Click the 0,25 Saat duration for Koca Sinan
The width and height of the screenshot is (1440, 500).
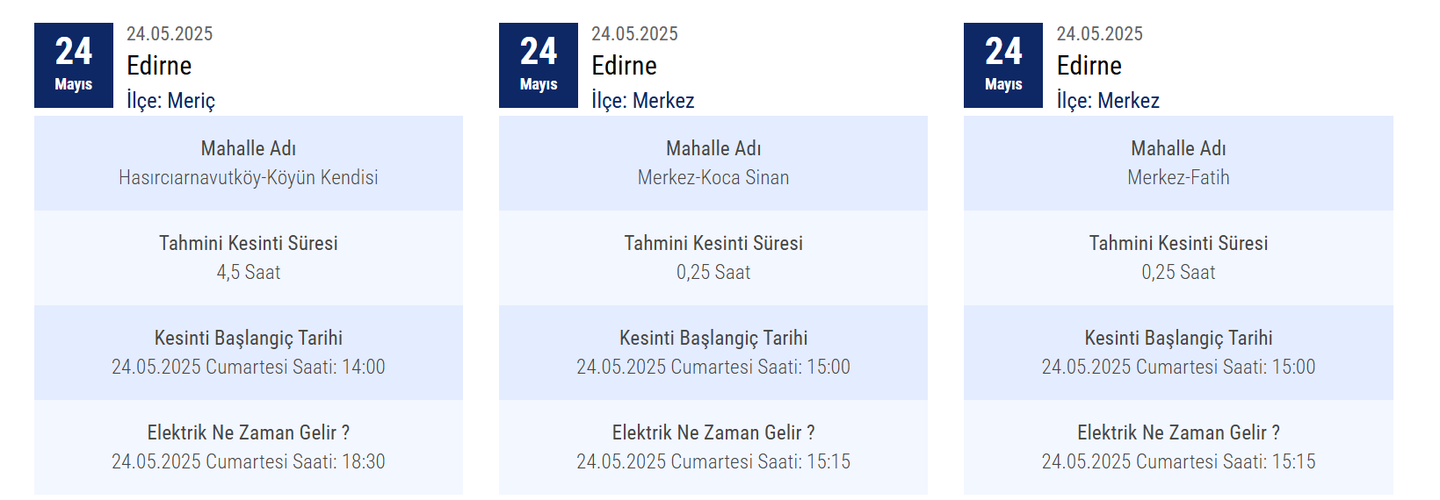coord(713,272)
